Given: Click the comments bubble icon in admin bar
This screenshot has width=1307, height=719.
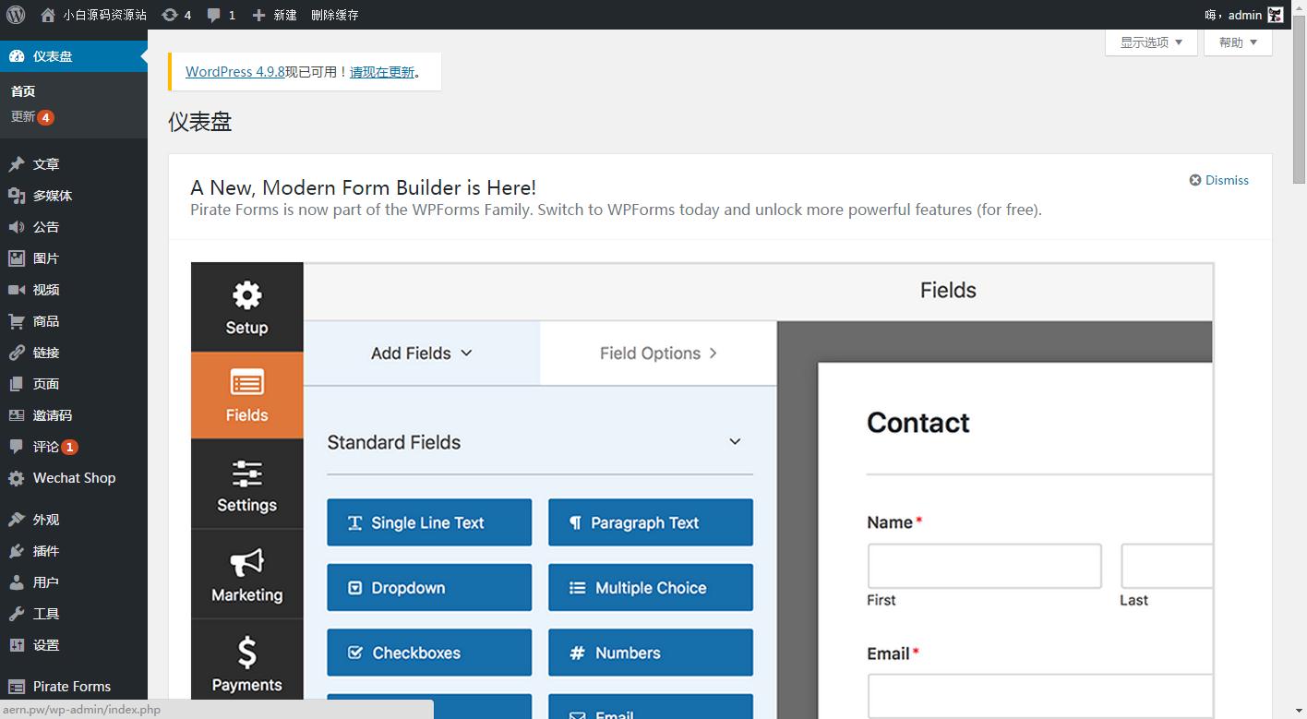Looking at the screenshot, I should click(x=214, y=15).
